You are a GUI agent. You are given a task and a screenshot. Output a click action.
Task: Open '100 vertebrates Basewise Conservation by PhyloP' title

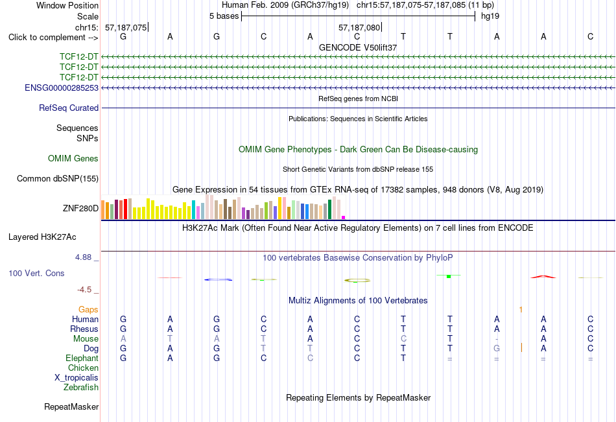(x=358, y=258)
